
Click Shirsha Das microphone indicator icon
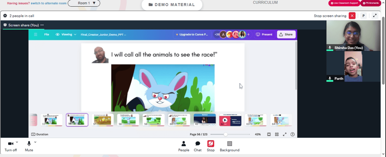pos(330,48)
